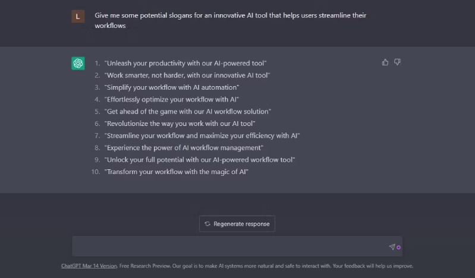Click the thumbs down icon on the response
The image size is (475, 278).
(x=397, y=62)
